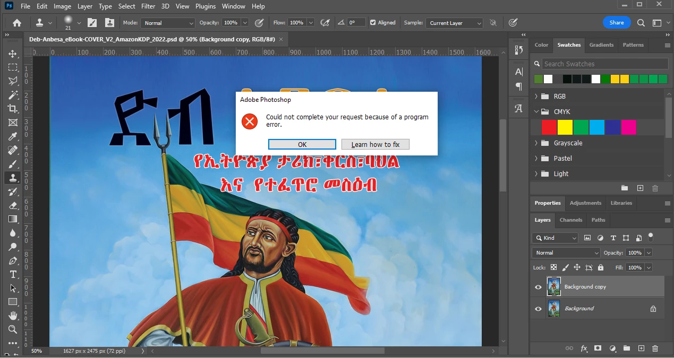Expand the Pastel swatch group
Viewport: 674px width, 358px height.
(x=536, y=159)
